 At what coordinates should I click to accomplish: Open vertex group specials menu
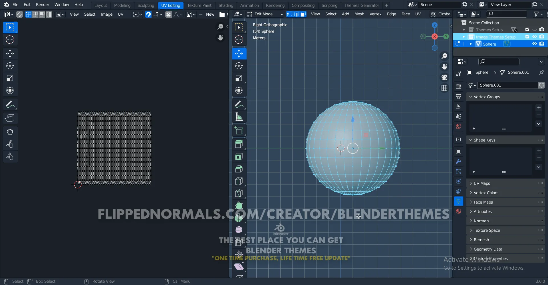point(539,124)
